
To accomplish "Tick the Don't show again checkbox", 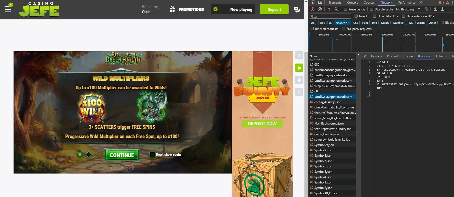I will click(x=152, y=154).
